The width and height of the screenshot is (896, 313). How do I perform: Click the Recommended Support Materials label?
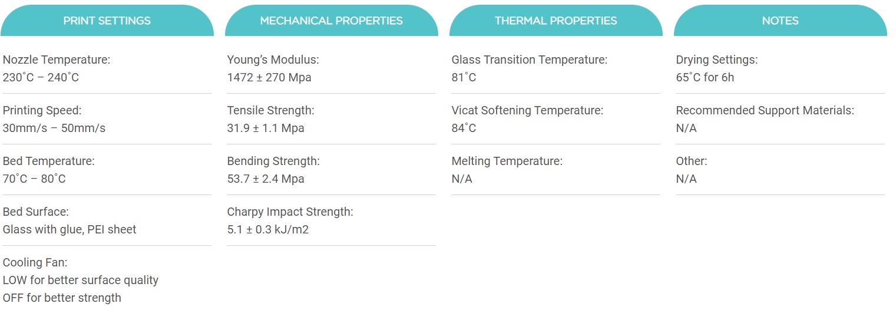(x=765, y=110)
